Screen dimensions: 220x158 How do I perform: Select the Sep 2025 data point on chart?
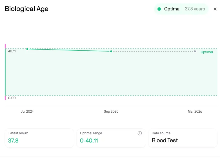tap(111, 51)
